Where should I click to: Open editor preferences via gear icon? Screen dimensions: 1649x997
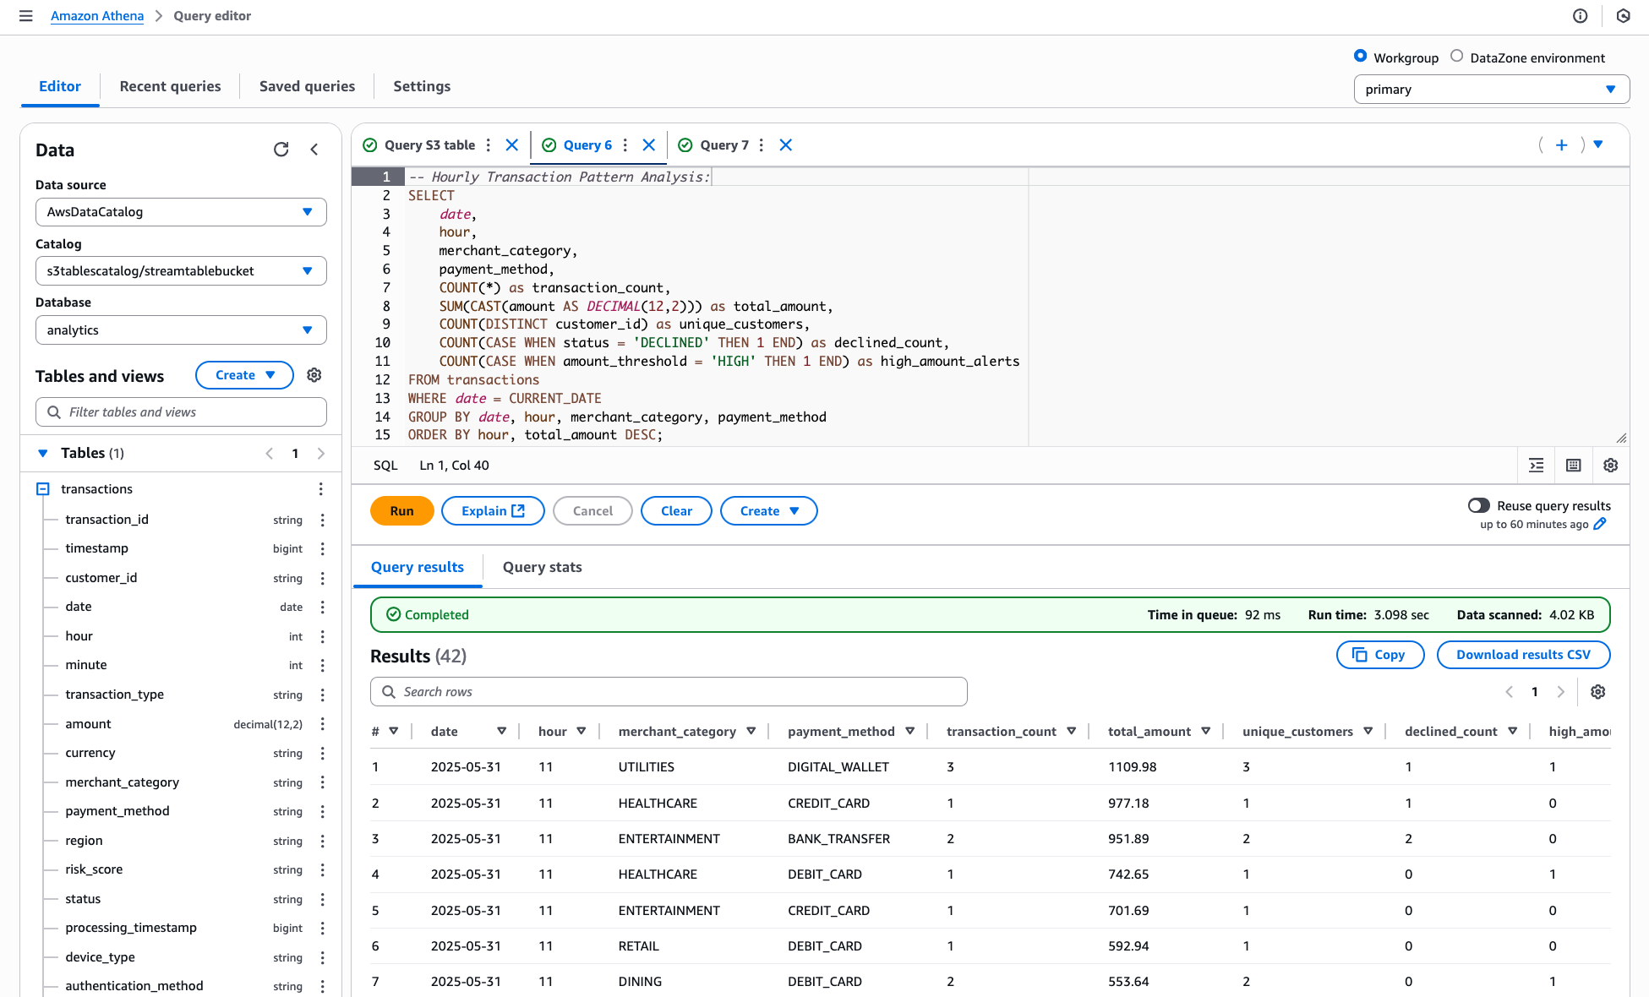point(1610,466)
